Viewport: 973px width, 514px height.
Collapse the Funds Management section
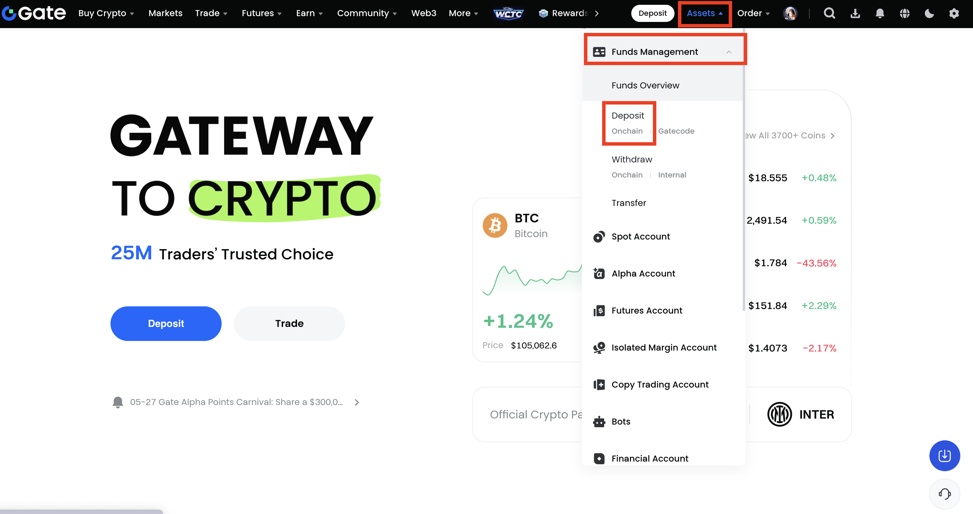coord(729,52)
